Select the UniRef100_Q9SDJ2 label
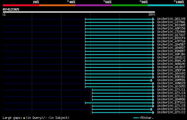The height and width of the screenshot is (120, 187). [x=171, y=58]
